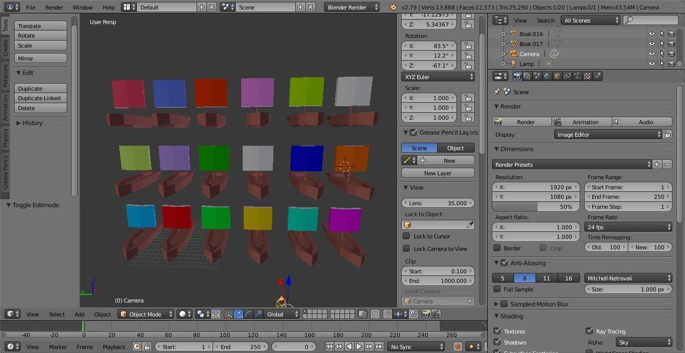
Task: Enable Lock Camera to View checkbox
Action: [406, 248]
